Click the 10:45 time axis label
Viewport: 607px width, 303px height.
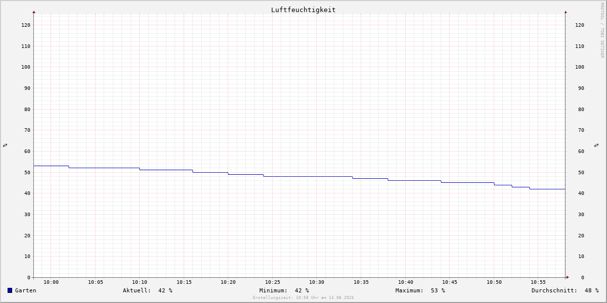450,282
